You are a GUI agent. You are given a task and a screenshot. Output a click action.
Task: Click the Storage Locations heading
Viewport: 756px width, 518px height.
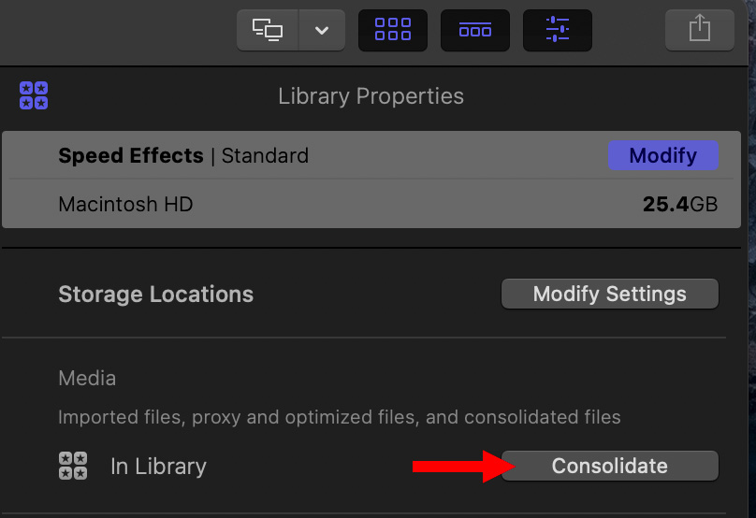tap(155, 294)
